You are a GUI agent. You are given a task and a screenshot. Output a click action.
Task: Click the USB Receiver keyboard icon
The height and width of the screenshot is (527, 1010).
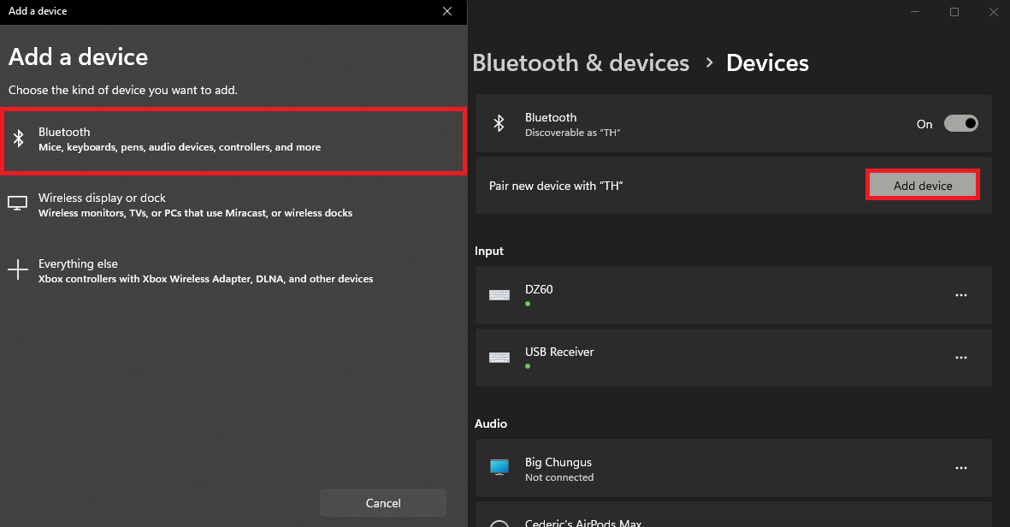499,358
